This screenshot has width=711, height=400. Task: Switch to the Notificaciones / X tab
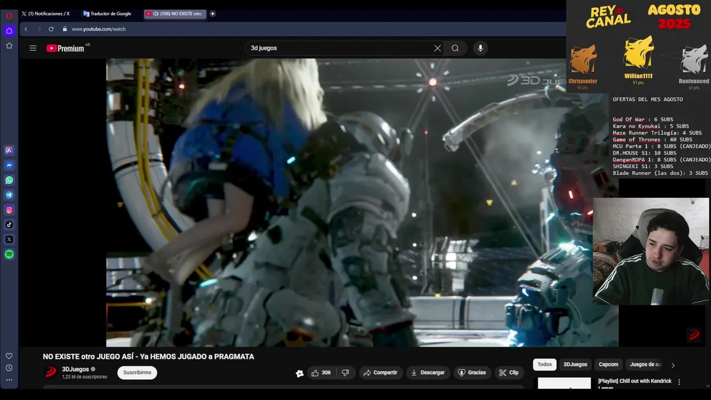(x=46, y=14)
